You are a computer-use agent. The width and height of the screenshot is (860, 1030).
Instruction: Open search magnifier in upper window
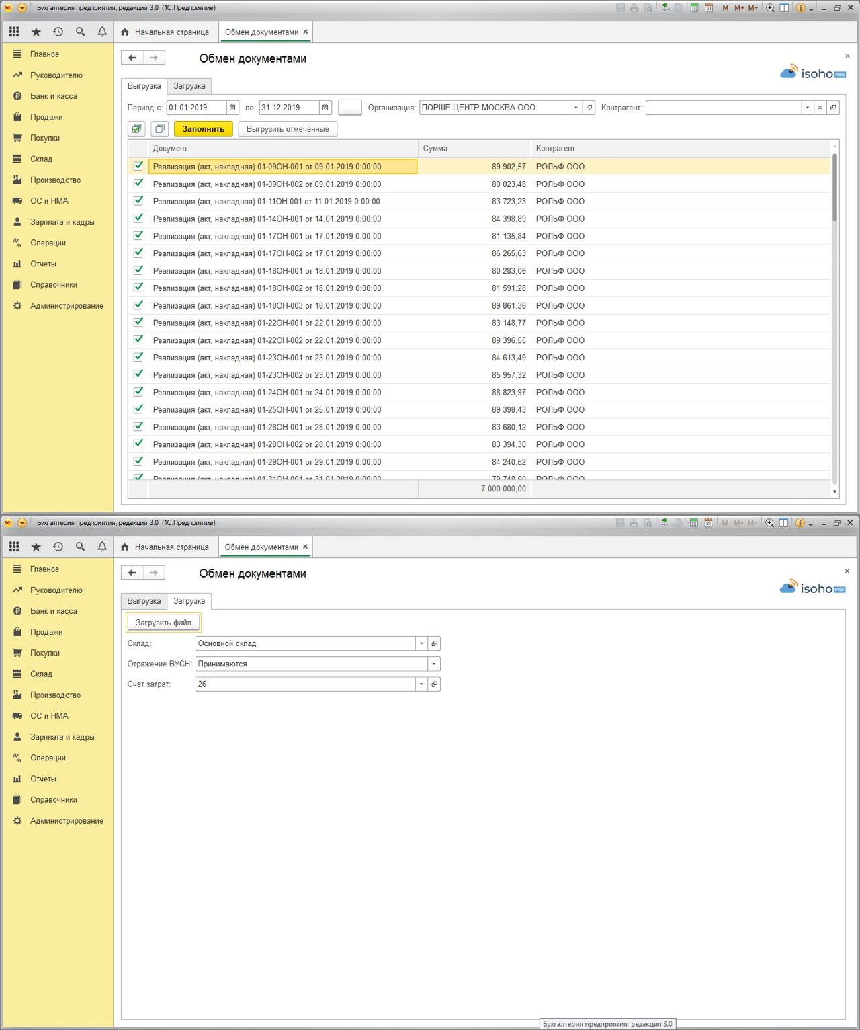(80, 32)
